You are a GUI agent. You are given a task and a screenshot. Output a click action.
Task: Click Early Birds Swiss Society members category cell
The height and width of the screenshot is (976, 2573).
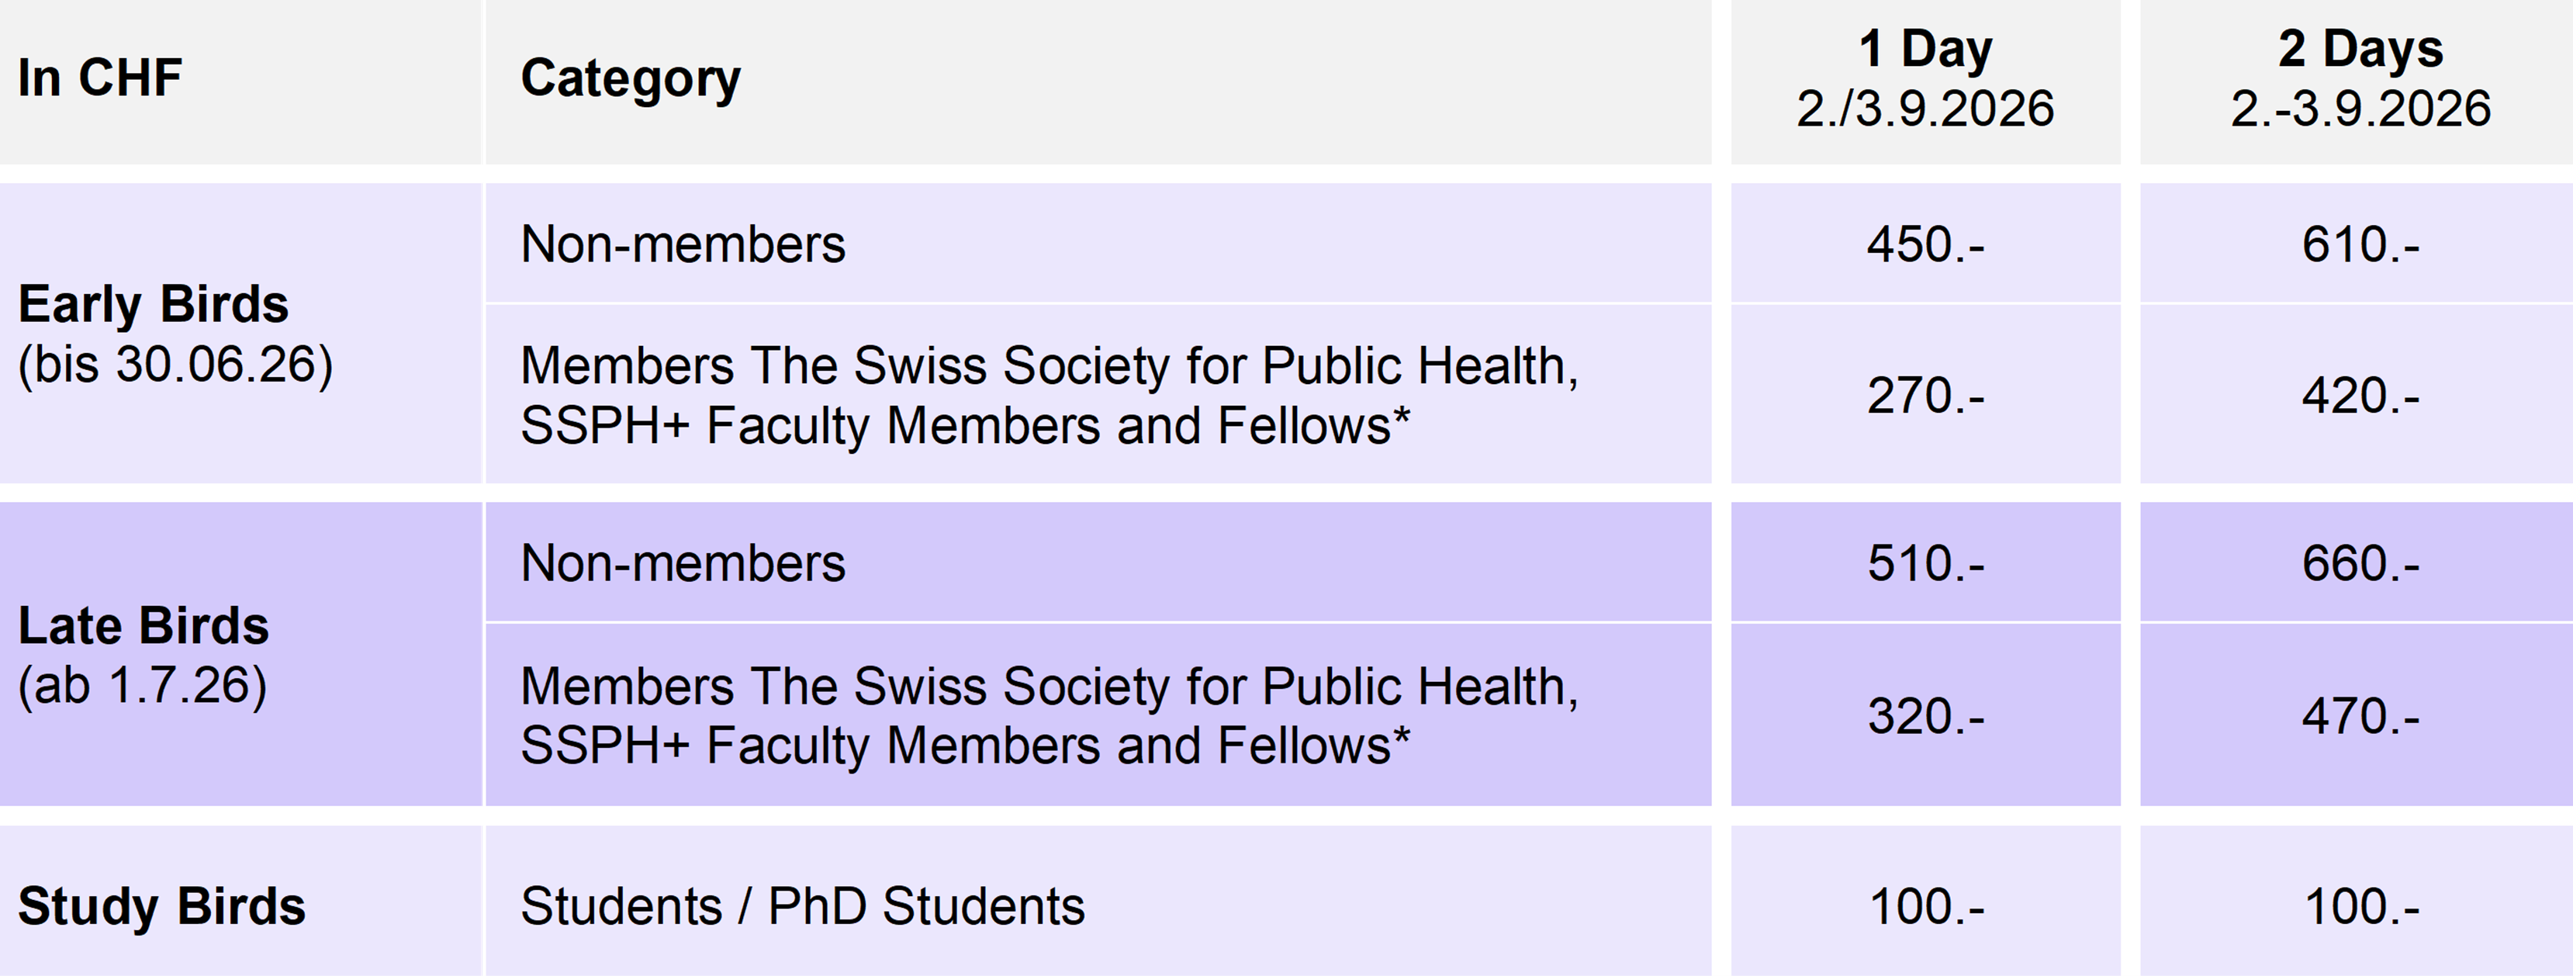[x=1049, y=396]
